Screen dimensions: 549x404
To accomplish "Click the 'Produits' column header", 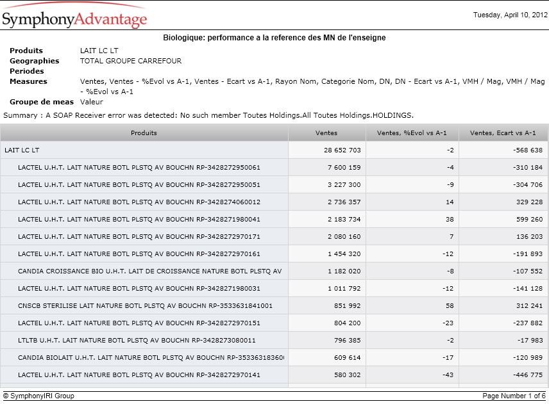I will click(144, 133).
